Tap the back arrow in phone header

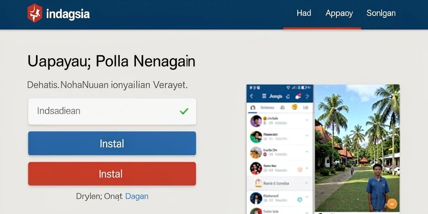[x=252, y=96]
